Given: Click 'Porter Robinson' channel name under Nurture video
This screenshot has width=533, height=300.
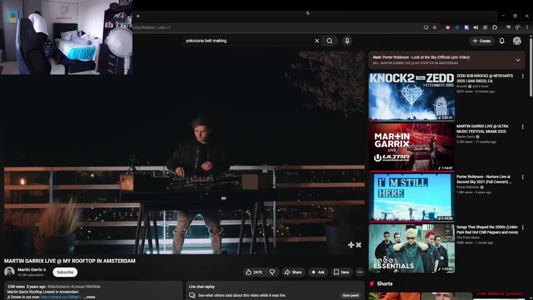Looking at the screenshot, I should point(468,187).
